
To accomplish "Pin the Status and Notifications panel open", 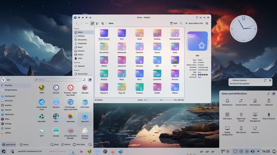I will [274, 94].
